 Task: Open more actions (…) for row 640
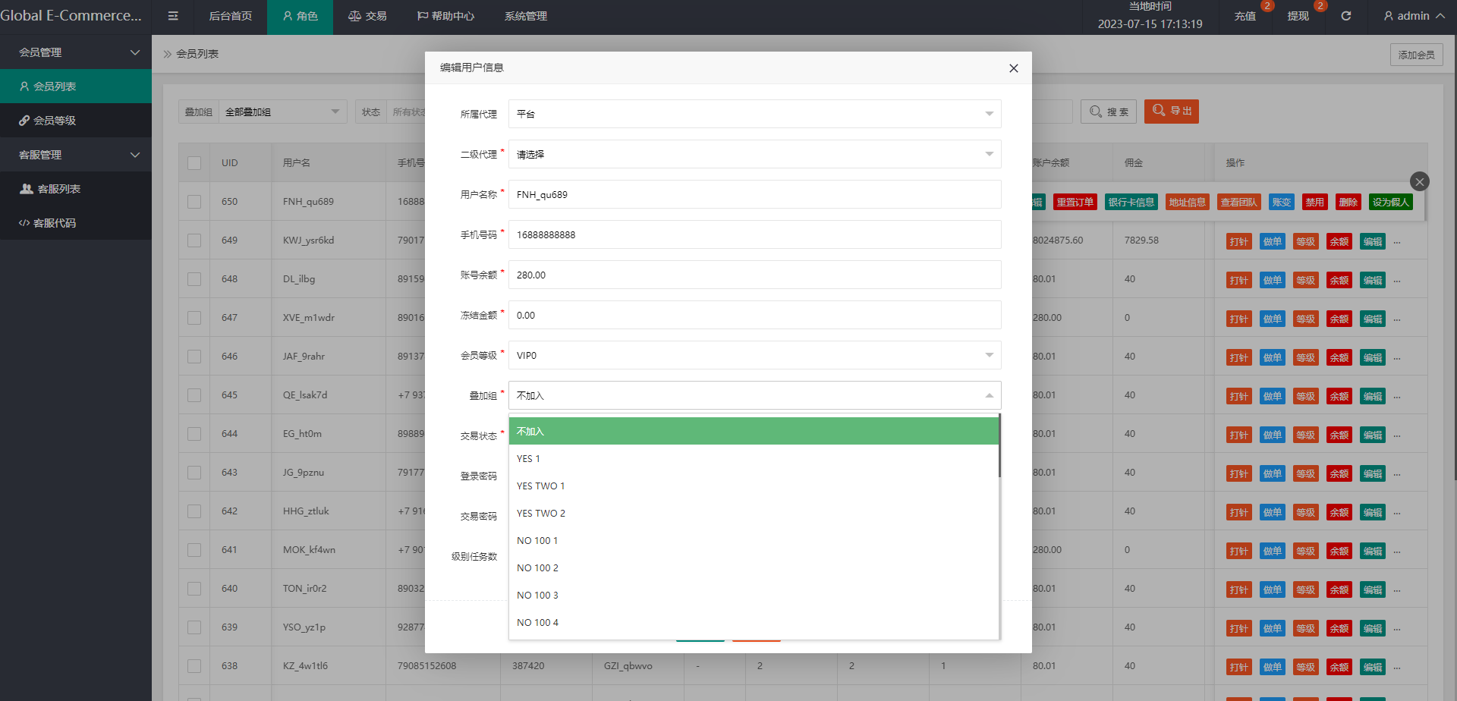[1397, 590]
